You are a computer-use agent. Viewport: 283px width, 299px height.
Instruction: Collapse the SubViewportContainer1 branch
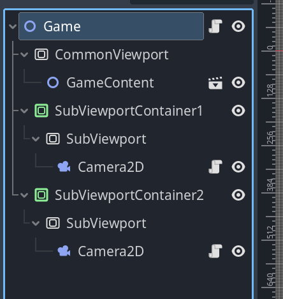click(24, 111)
